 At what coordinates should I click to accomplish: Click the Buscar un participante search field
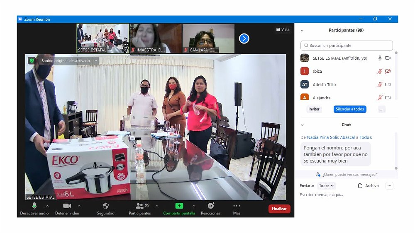347,46
